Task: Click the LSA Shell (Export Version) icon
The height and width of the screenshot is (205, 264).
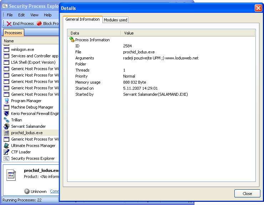Action: click(6, 62)
